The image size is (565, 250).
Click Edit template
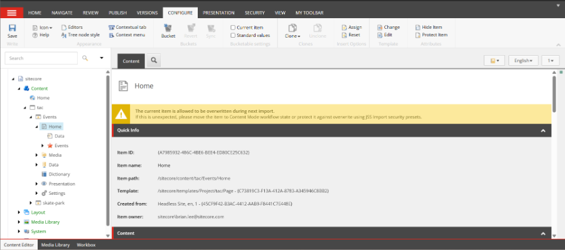(384, 35)
